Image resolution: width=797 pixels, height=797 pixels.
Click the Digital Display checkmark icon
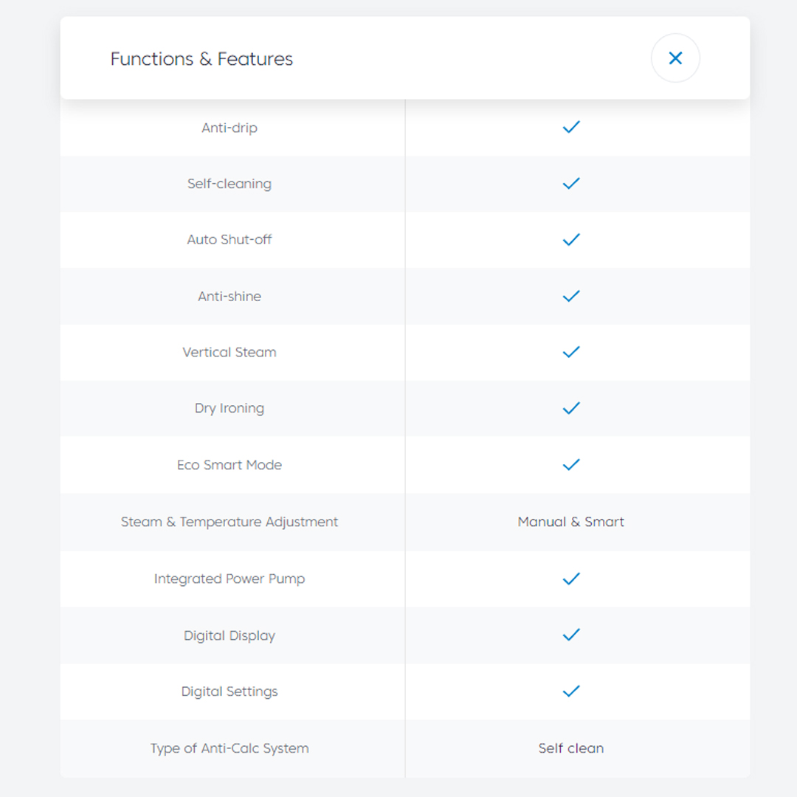(x=571, y=635)
